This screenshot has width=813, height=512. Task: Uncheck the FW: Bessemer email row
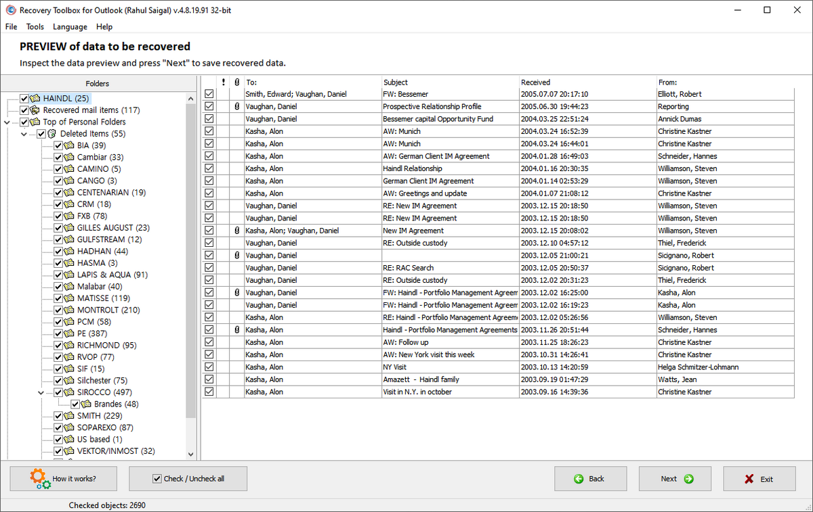click(208, 94)
